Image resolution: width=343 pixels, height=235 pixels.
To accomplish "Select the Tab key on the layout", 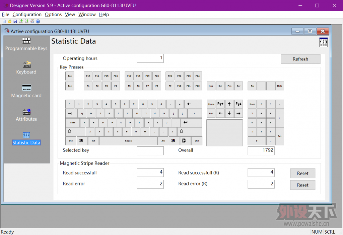I will (71, 113).
